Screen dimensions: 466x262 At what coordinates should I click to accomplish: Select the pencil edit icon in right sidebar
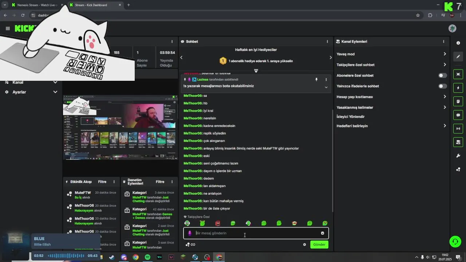(458, 56)
